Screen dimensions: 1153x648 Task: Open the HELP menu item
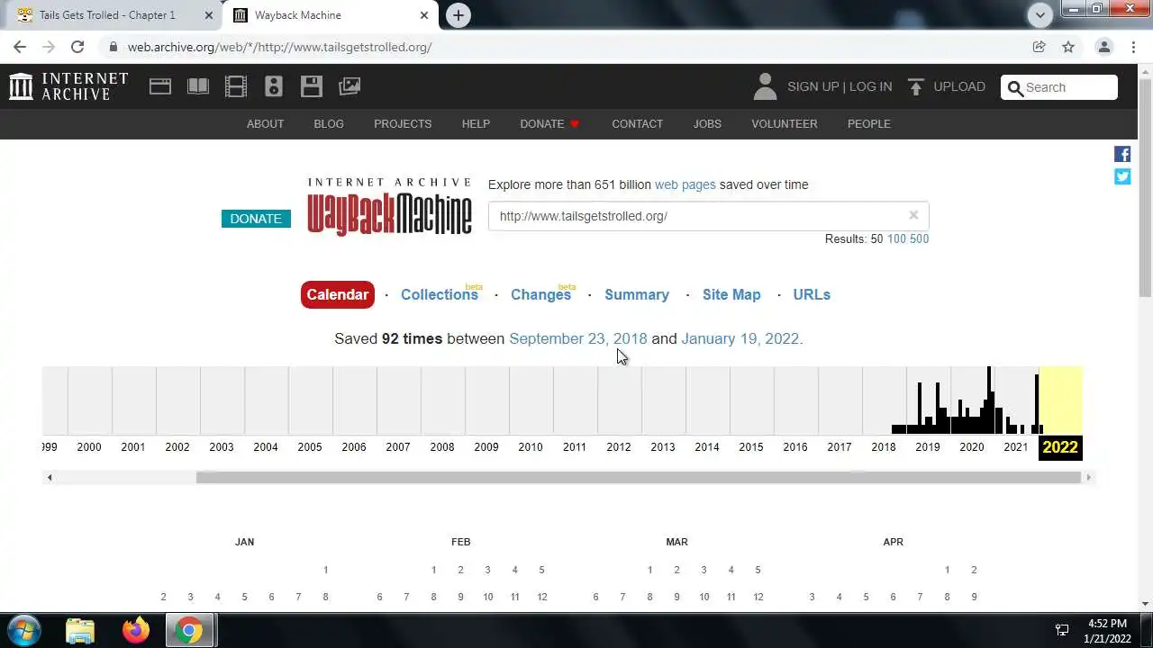[476, 124]
